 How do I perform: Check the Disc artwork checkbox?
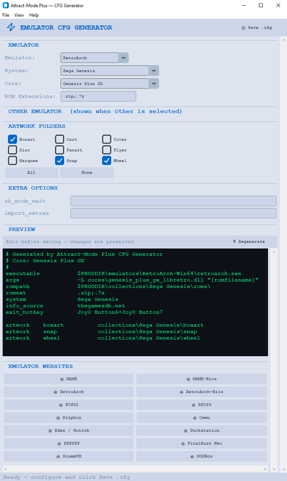point(13,150)
